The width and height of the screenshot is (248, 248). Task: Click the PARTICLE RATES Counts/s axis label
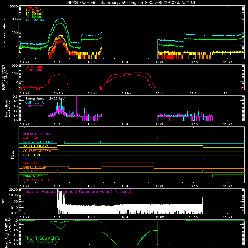coord(5,77)
